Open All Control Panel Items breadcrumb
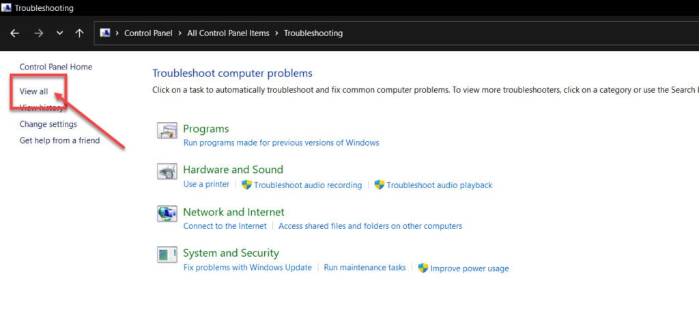Screen dimensions: 699x310 coord(228,33)
